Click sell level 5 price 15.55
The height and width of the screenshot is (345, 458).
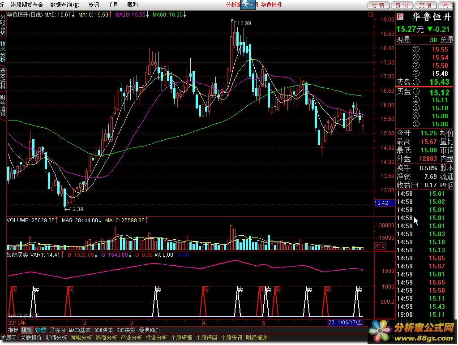[x=440, y=49]
